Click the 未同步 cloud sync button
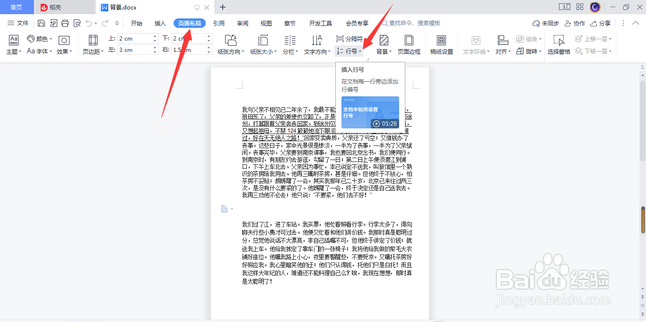 point(545,23)
